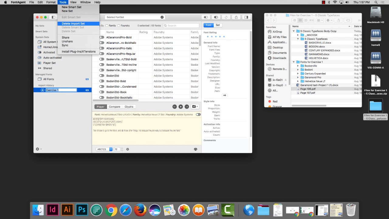Click the deactivate fonts toolbar switch icon
This screenshot has height=219, width=389.
tap(206, 17)
